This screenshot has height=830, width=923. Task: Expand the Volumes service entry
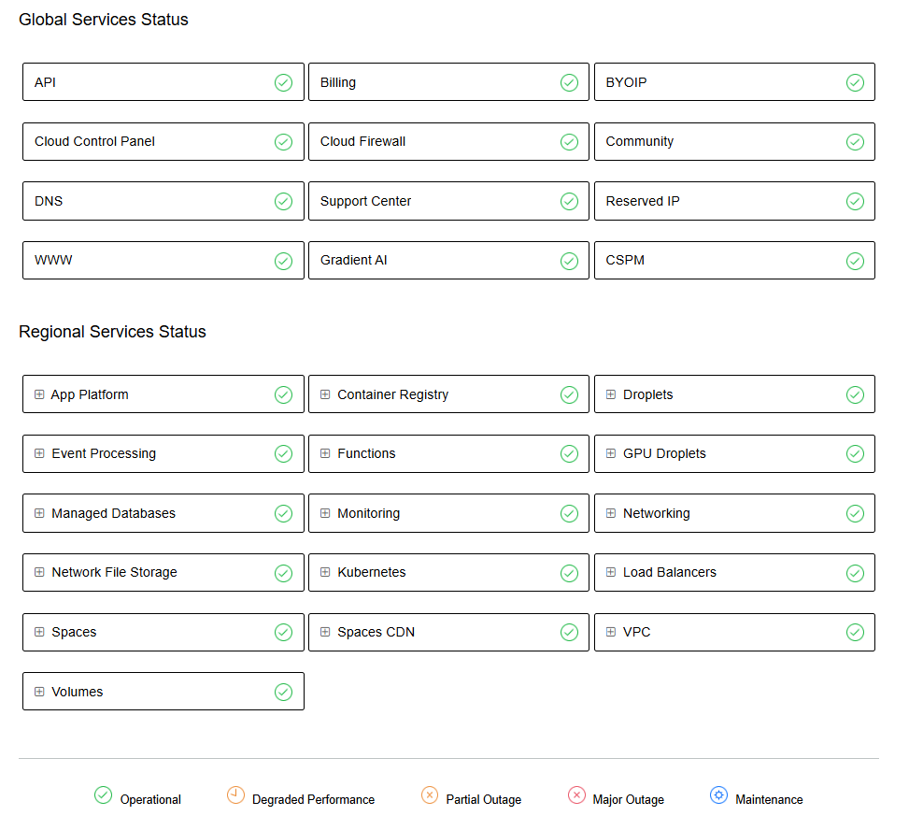coord(38,692)
